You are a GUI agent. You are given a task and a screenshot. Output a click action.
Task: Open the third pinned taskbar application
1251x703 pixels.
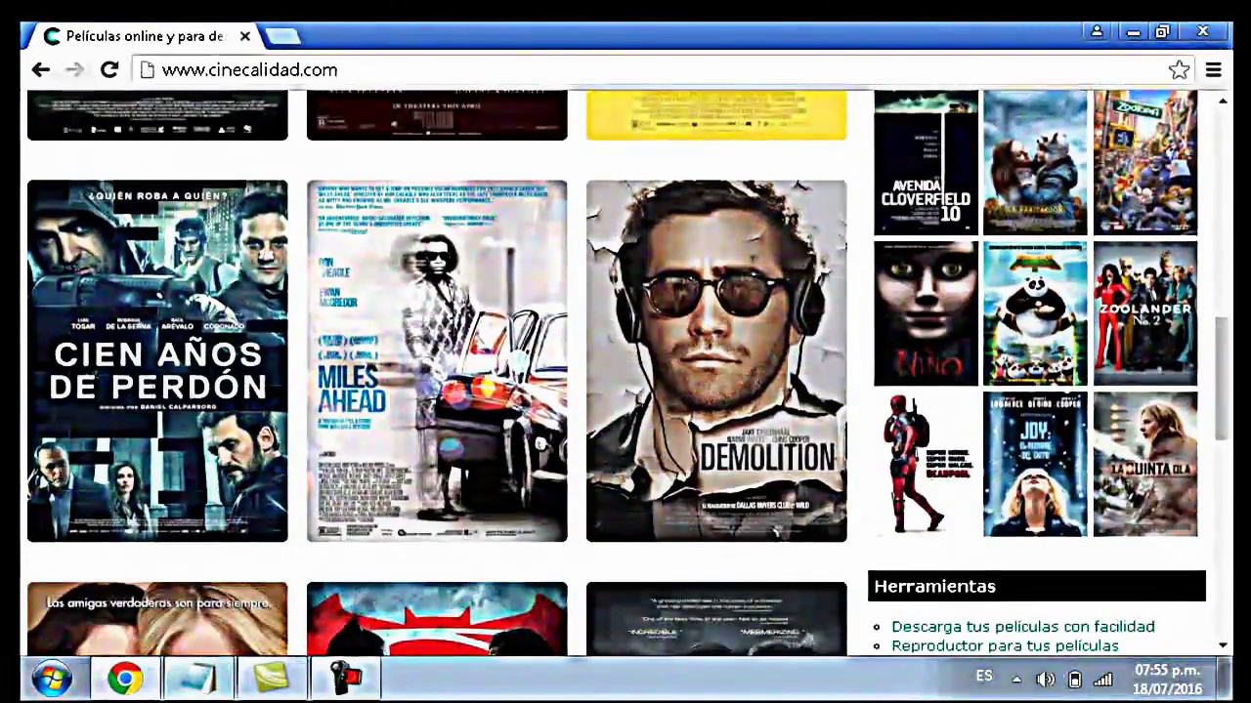pos(197,678)
